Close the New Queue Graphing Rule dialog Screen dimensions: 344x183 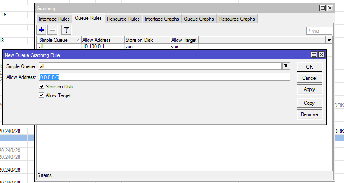pyautogui.click(x=321, y=55)
